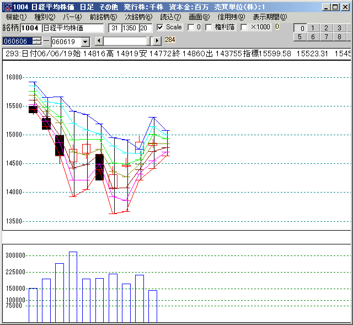This screenshot has width=353, height=325.
Task: Click the 225000 volume axis label
Action: (15, 272)
